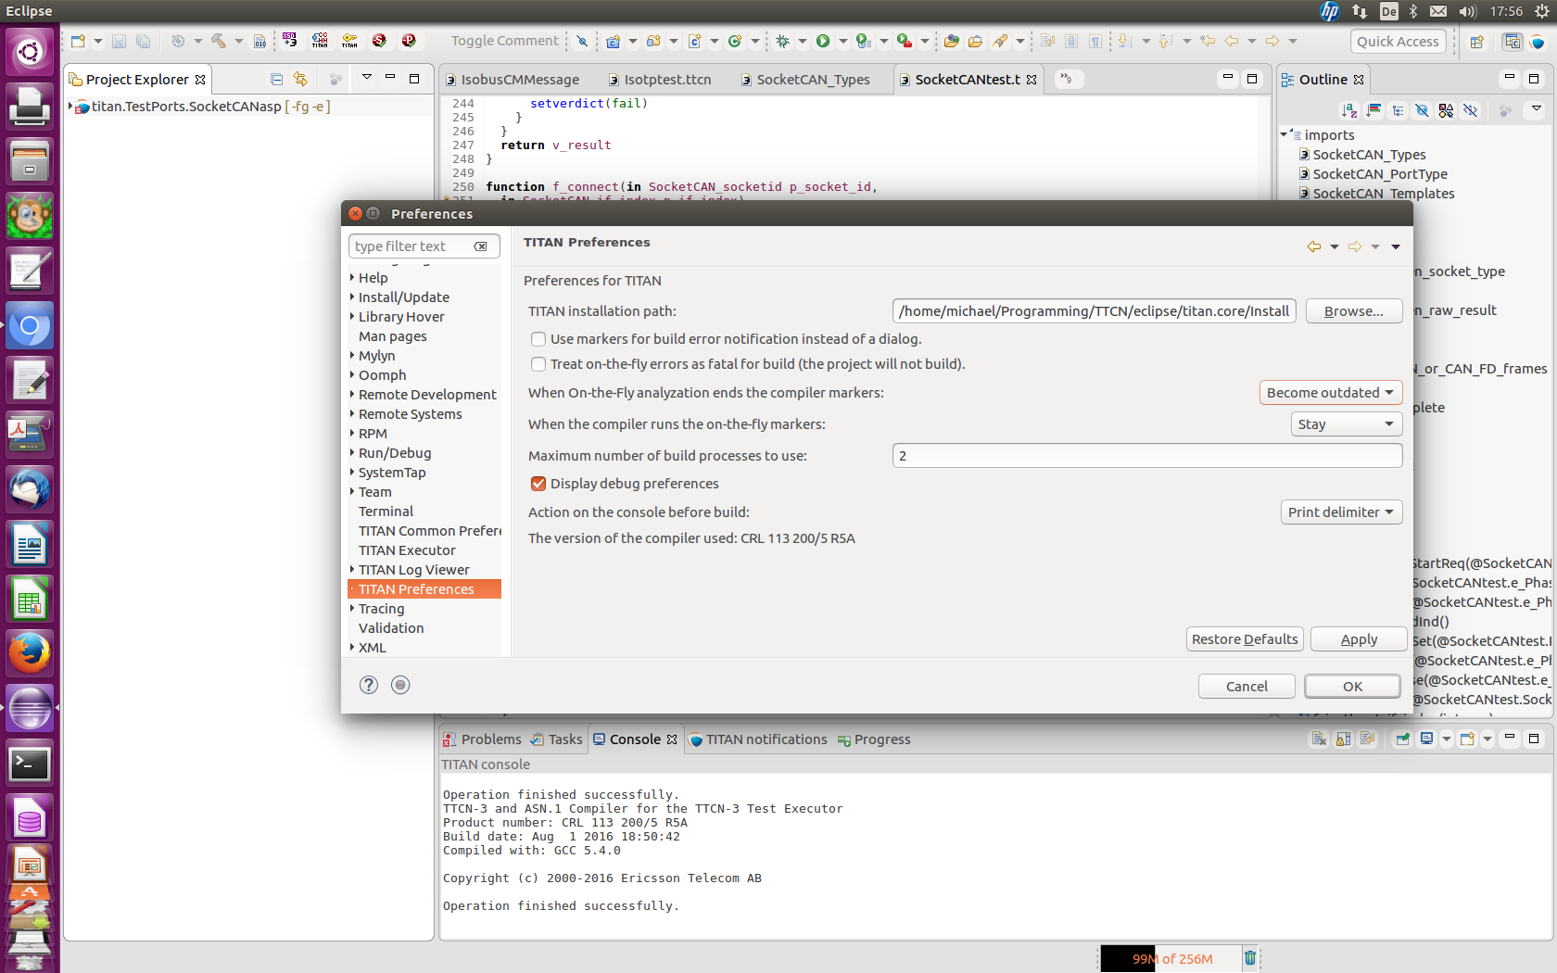Enable 'Treat on-the-fly errors as fatal' checkbox
Image resolution: width=1557 pixels, height=973 pixels.
[x=538, y=364]
